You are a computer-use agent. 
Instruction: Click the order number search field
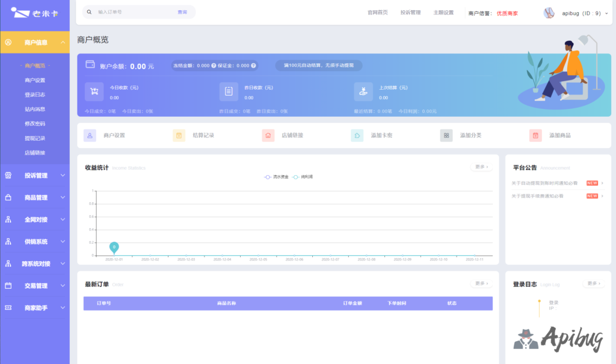(135, 12)
